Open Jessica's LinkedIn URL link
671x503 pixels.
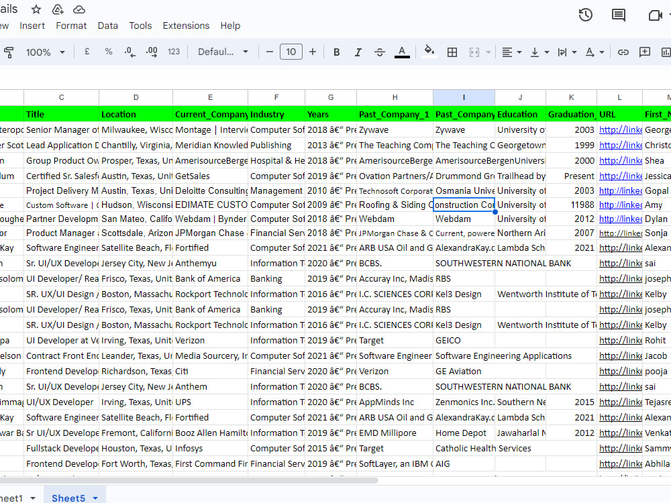621,176
